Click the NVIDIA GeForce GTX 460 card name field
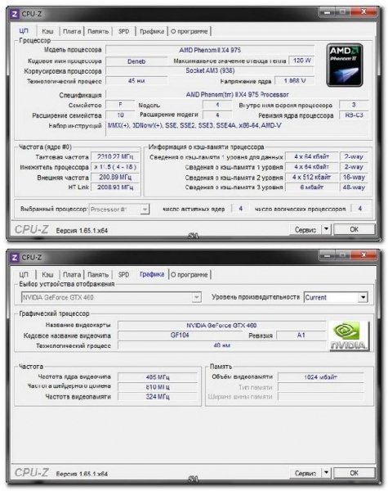The width and height of the screenshot is (388, 491). (221, 326)
